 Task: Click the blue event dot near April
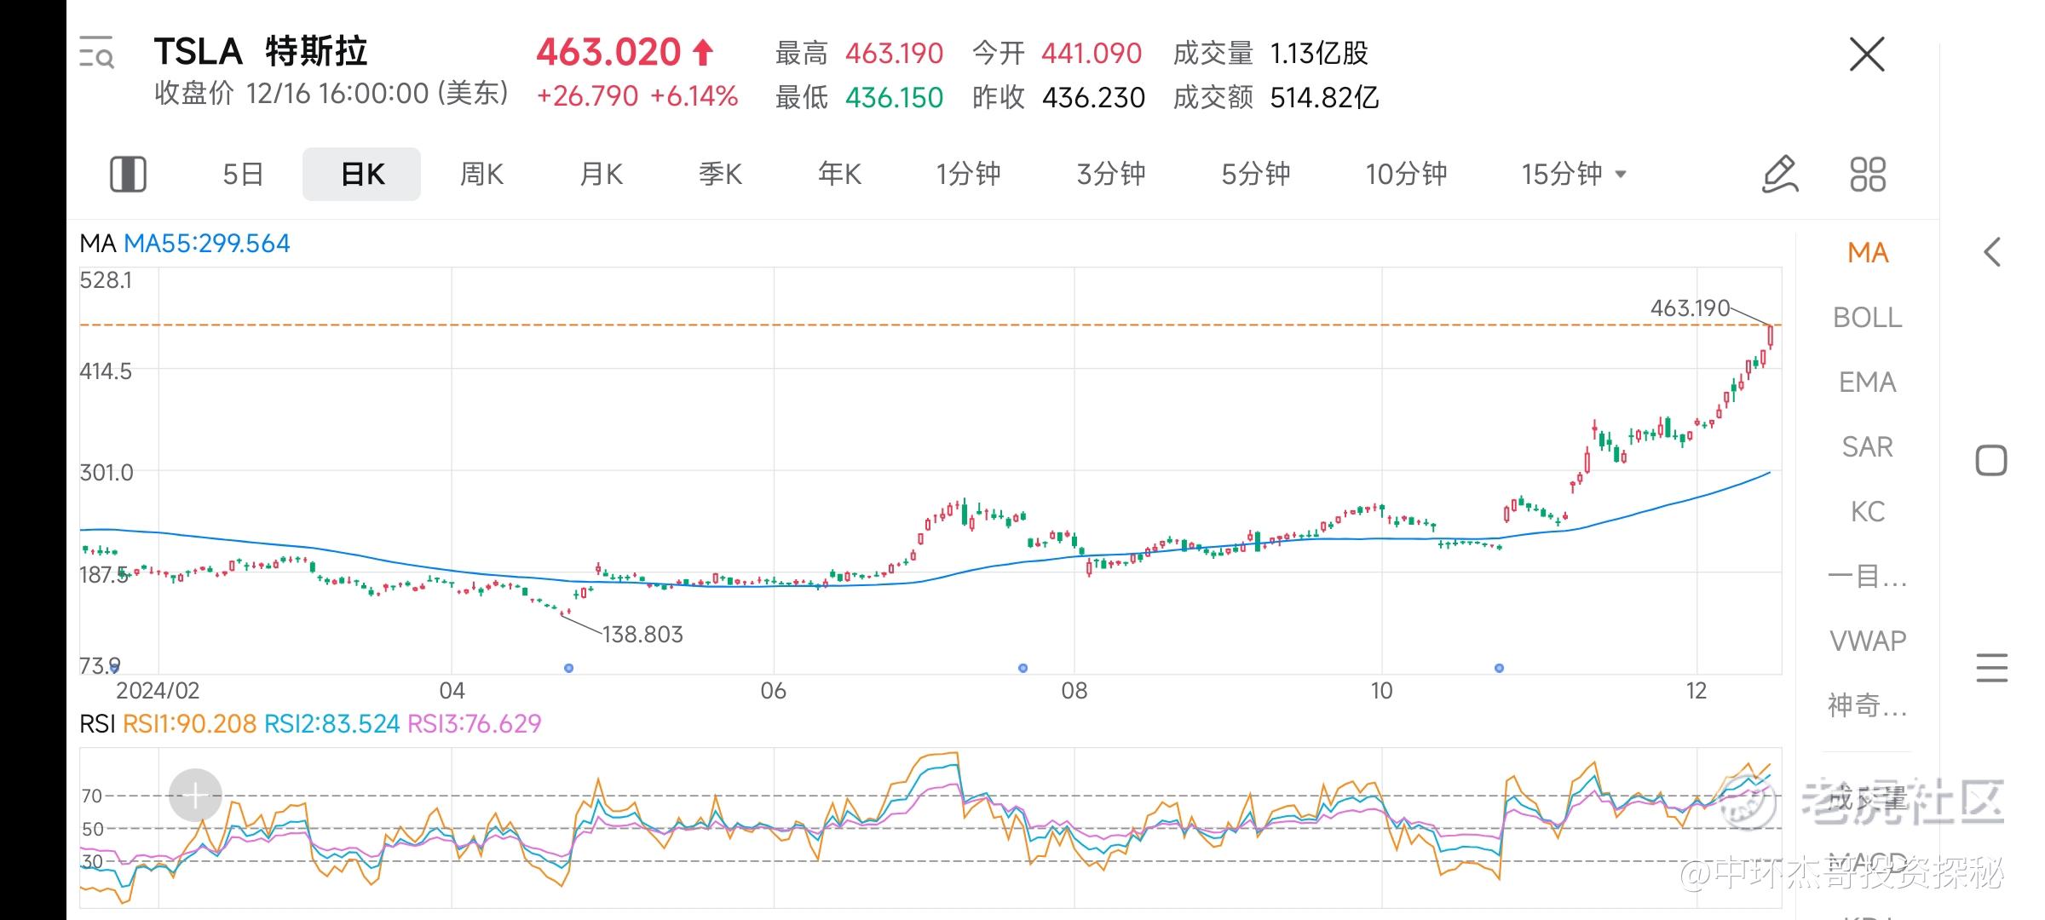[569, 668]
